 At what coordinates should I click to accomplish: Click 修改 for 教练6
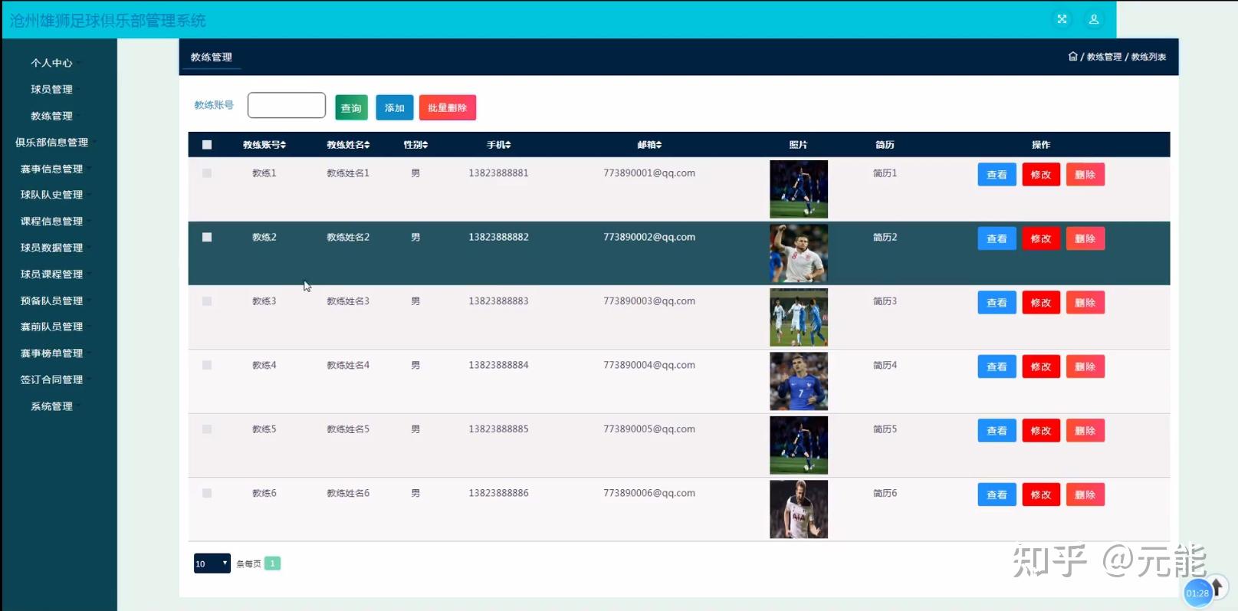(x=1041, y=494)
